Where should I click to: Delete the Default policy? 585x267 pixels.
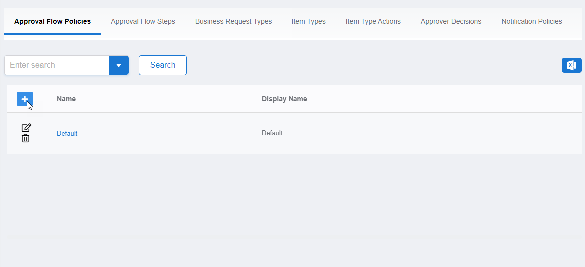25,138
